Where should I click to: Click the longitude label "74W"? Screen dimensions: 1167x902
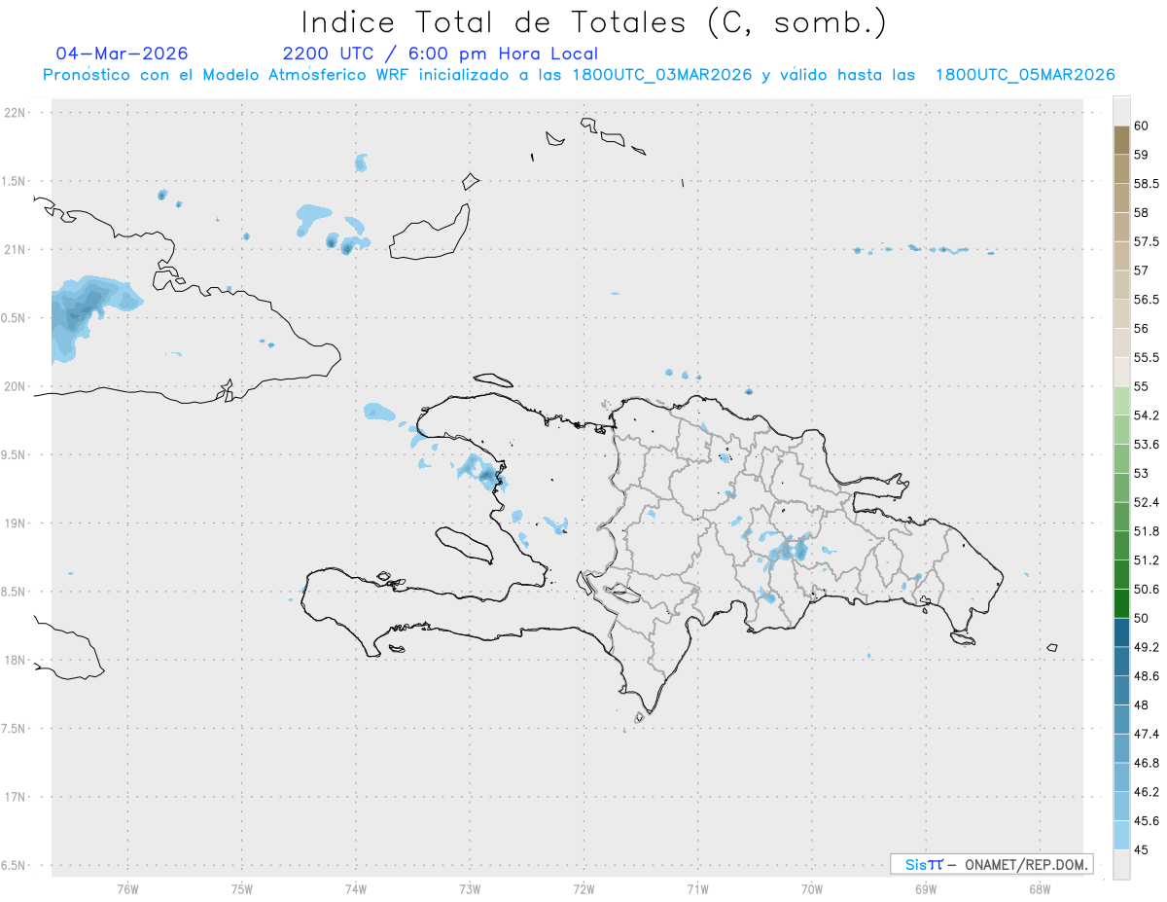355,888
